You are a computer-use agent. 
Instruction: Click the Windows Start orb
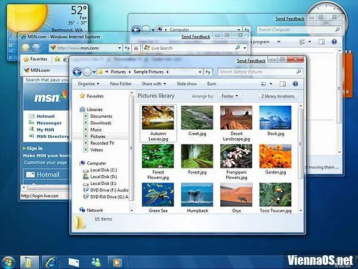[8, 261]
